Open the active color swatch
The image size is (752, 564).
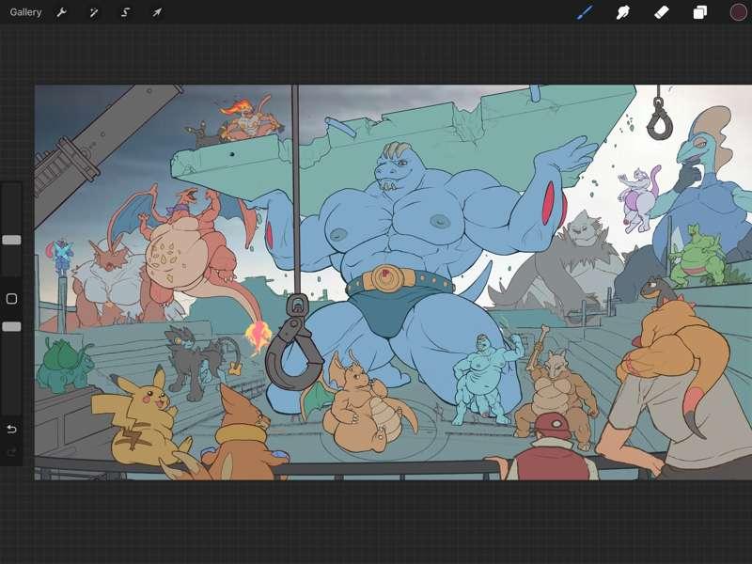[739, 12]
